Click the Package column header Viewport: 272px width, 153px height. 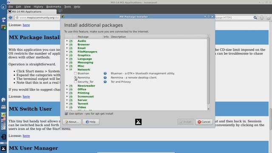coord(83,37)
